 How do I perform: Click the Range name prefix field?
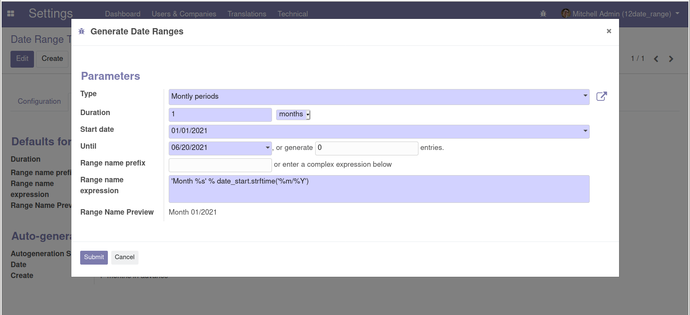tap(220, 165)
